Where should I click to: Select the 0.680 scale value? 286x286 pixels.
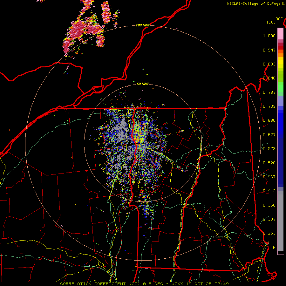[x=269, y=120]
